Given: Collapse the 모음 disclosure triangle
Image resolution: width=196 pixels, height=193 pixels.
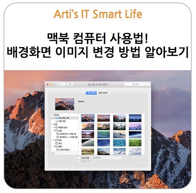Looking at the screenshot, I should 54,130.
